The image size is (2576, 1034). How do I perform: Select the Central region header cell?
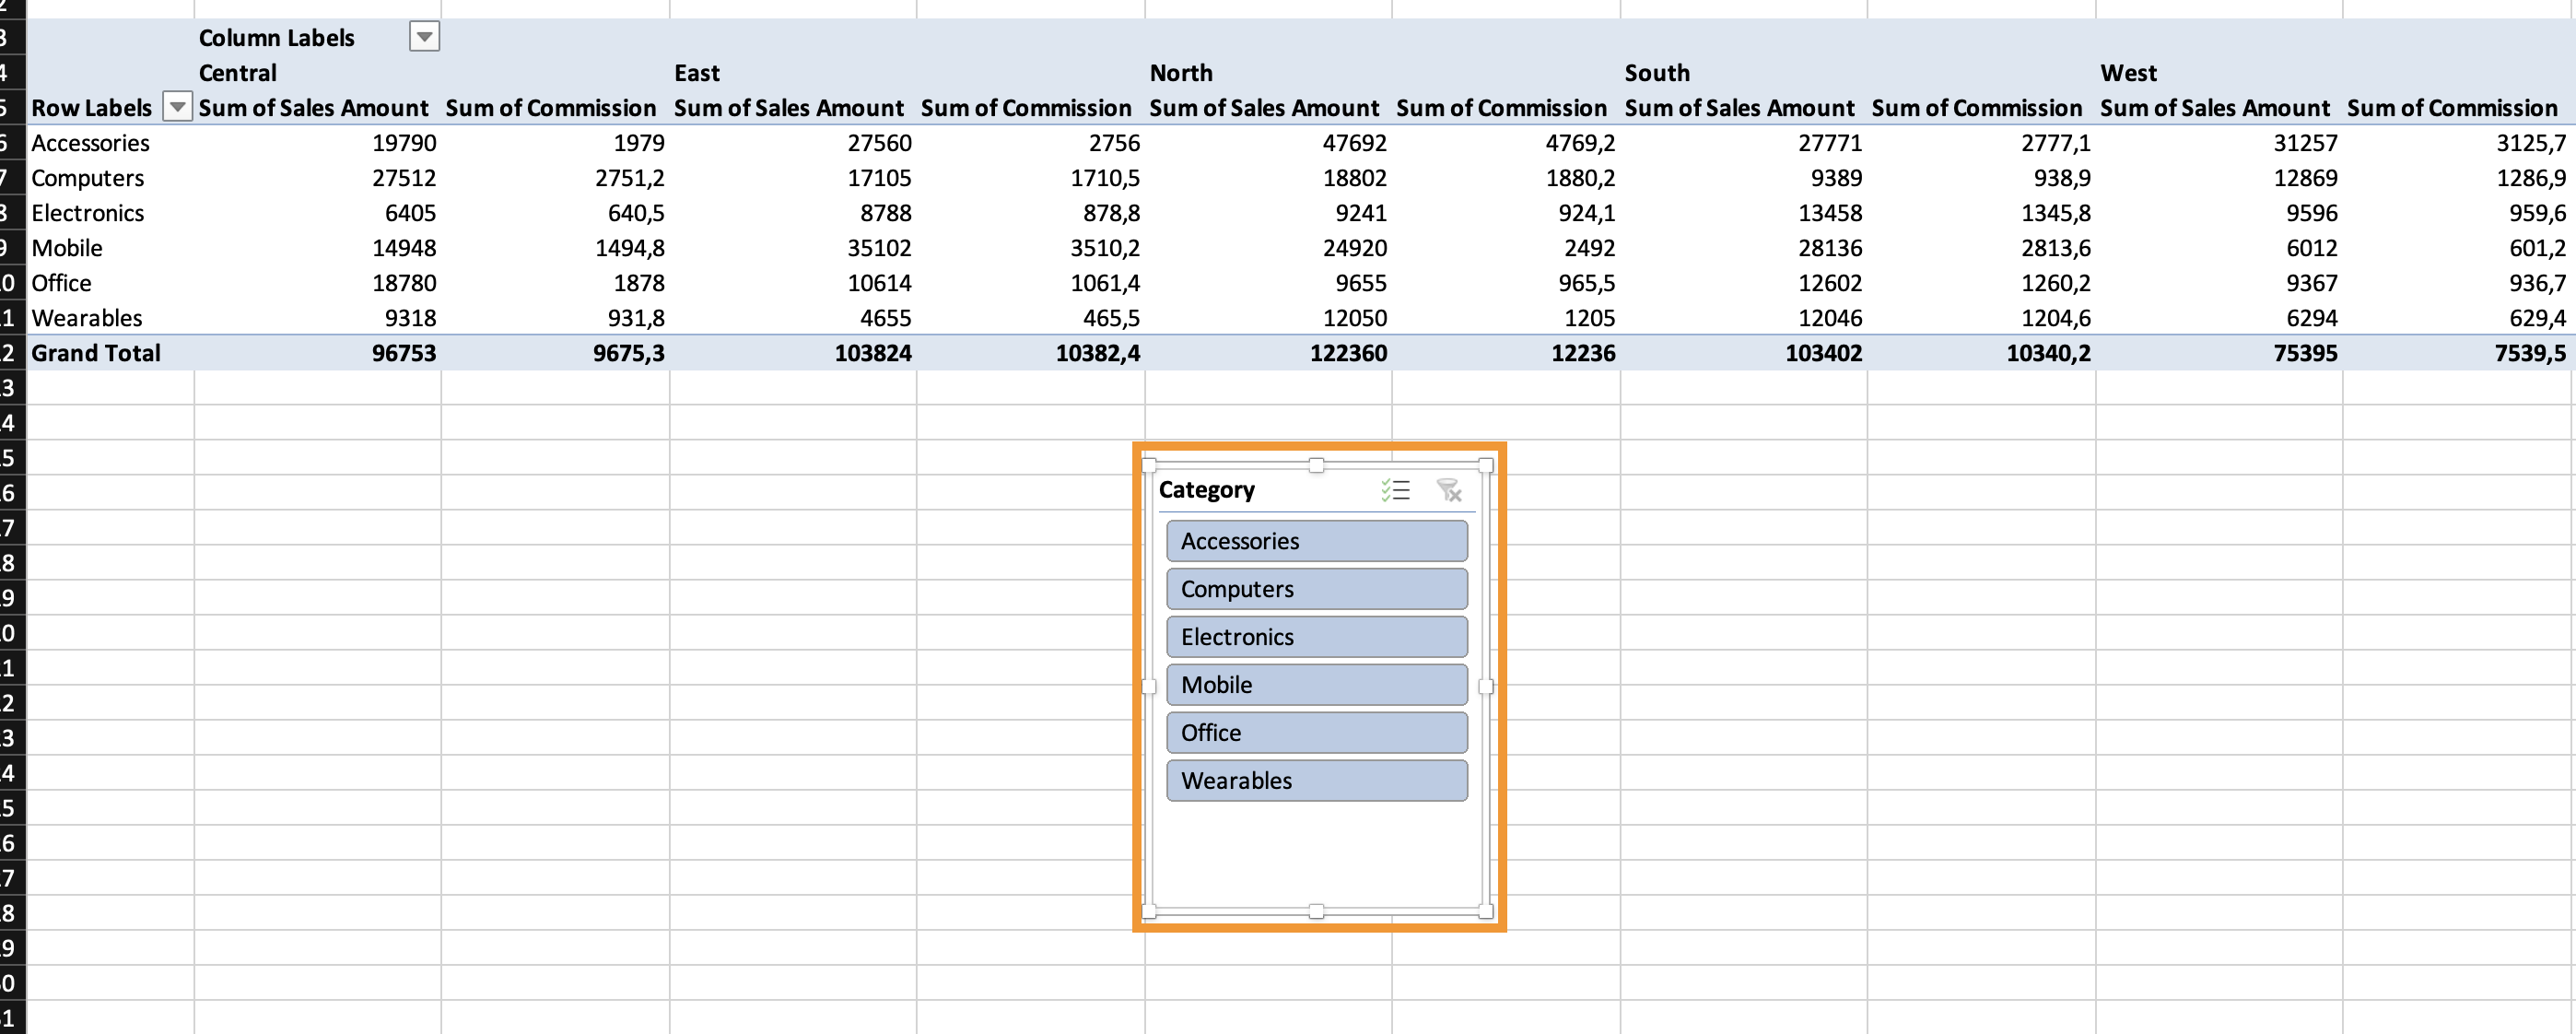pyautogui.click(x=238, y=73)
